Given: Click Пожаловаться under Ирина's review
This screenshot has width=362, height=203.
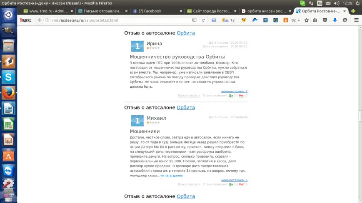Looking at the screenshot, I should pos(189,95).
